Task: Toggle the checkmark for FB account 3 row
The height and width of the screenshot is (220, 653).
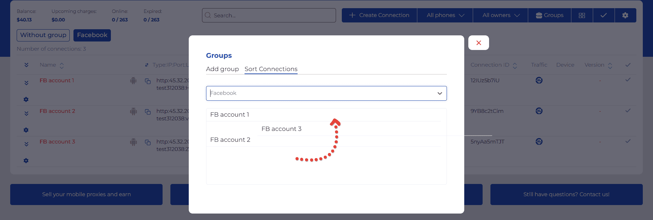Action: pos(628,141)
